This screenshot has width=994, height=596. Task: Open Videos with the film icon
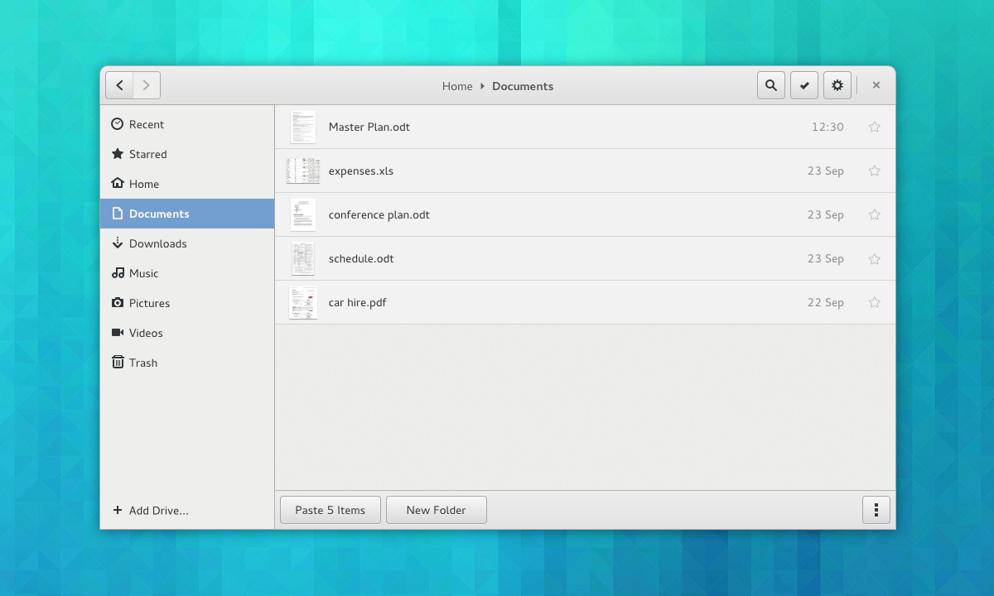tap(117, 333)
